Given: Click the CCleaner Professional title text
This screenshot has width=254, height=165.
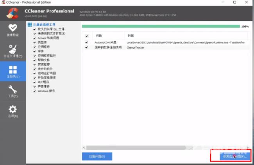Looking at the screenshot, I should point(49,11).
